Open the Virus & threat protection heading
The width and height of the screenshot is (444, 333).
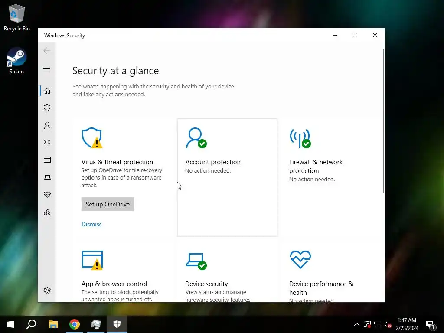coord(117,162)
